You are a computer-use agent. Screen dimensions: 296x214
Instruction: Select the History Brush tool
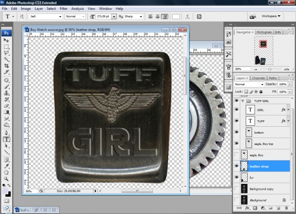click(6, 100)
